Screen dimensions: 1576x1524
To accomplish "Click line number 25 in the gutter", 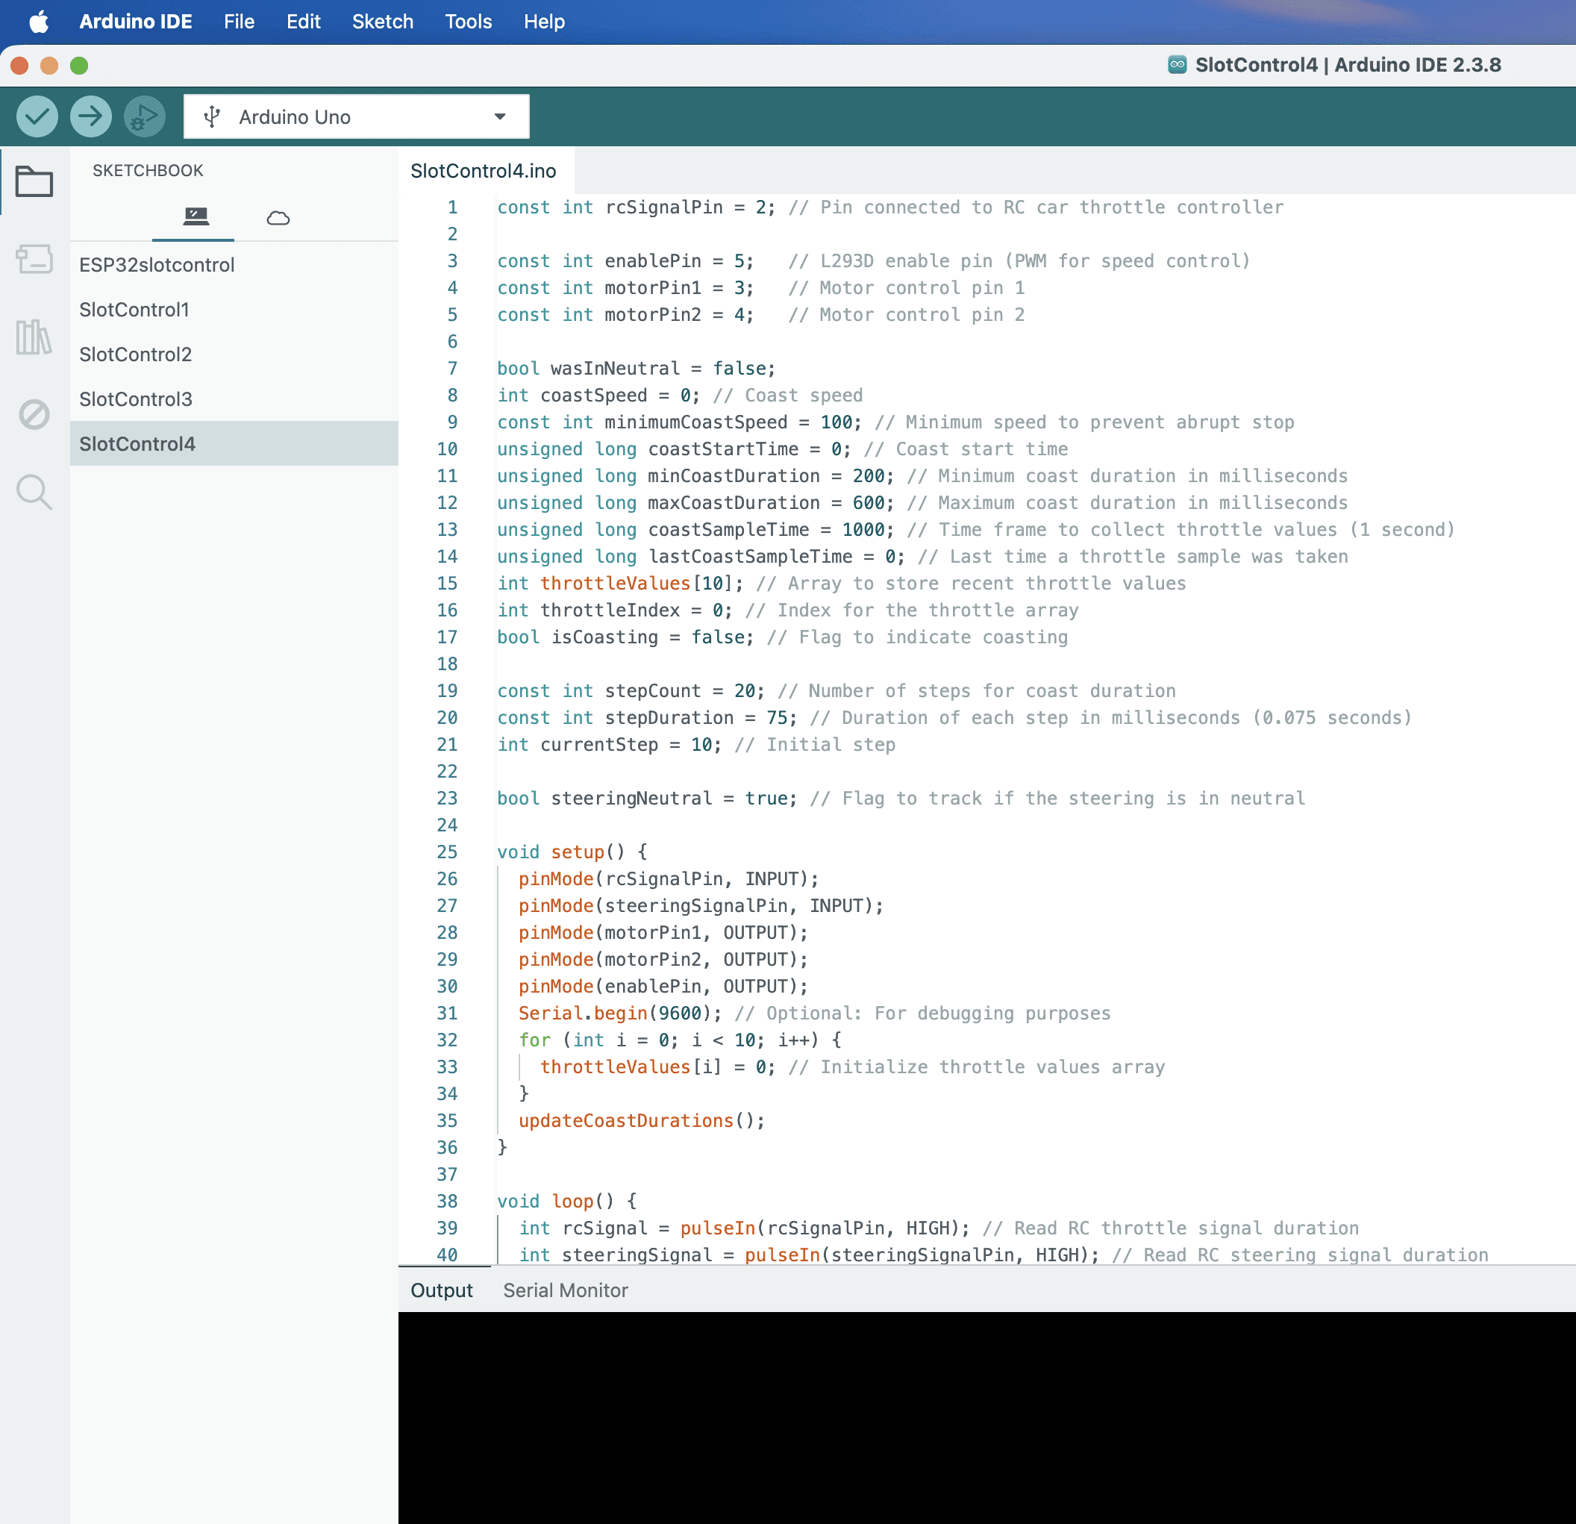I will 446,852.
